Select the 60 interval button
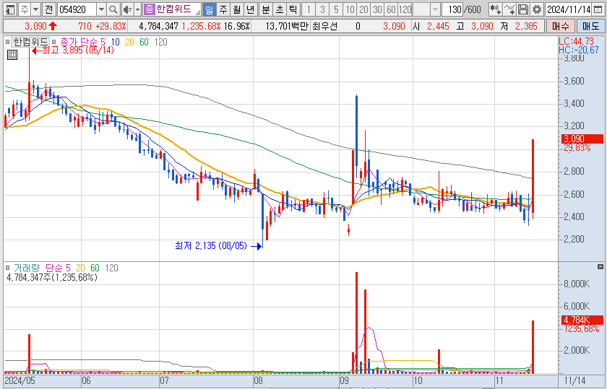The width and height of the screenshot is (607, 389). pyautogui.click(x=391, y=9)
